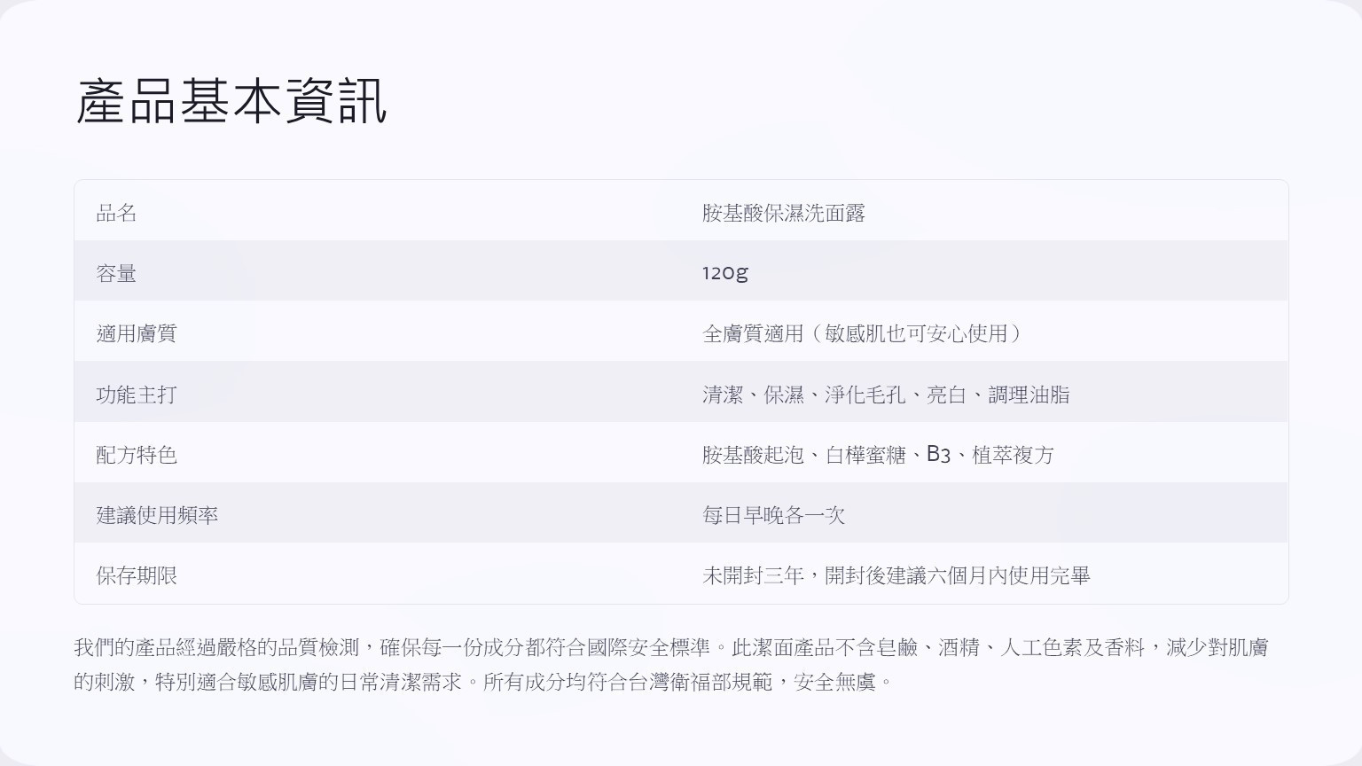1362x766 pixels.
Task: Click 開封後建議六個月內使用完畢 text
Action: point(958,575)
